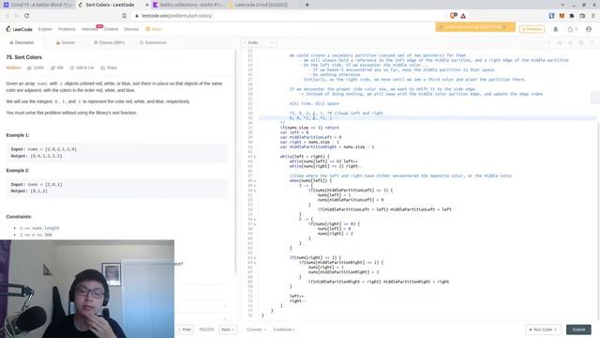
Task: Collapse the fold arrow at line 56
Action: tap(255, 219)
